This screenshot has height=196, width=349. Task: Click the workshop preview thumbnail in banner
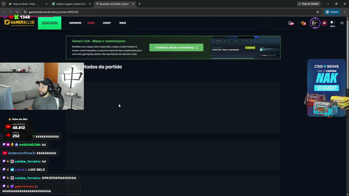(x=246, y=48)
